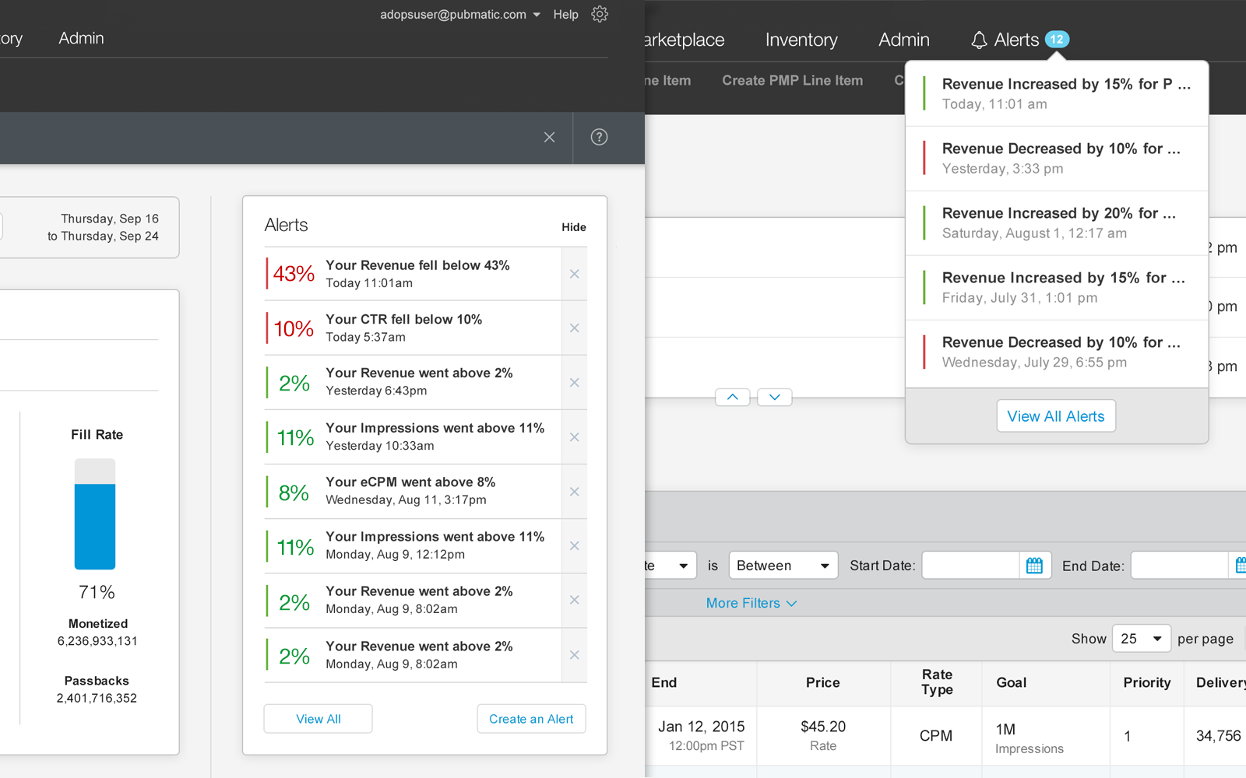
Task: Click the up chevron navigation arrow
Action: pos(732,397)
